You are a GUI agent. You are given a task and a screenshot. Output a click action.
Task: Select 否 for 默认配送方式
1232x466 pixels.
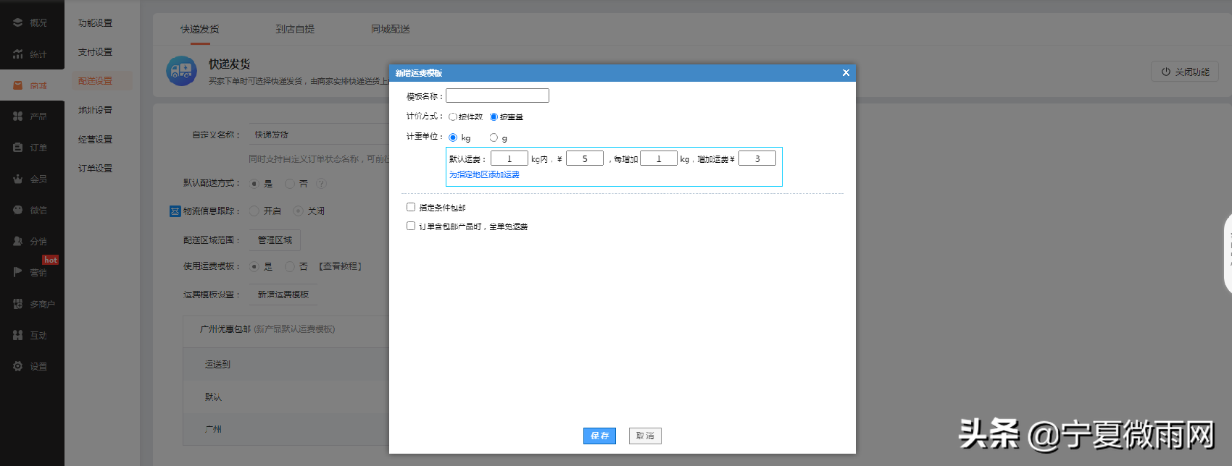(290, 184)
